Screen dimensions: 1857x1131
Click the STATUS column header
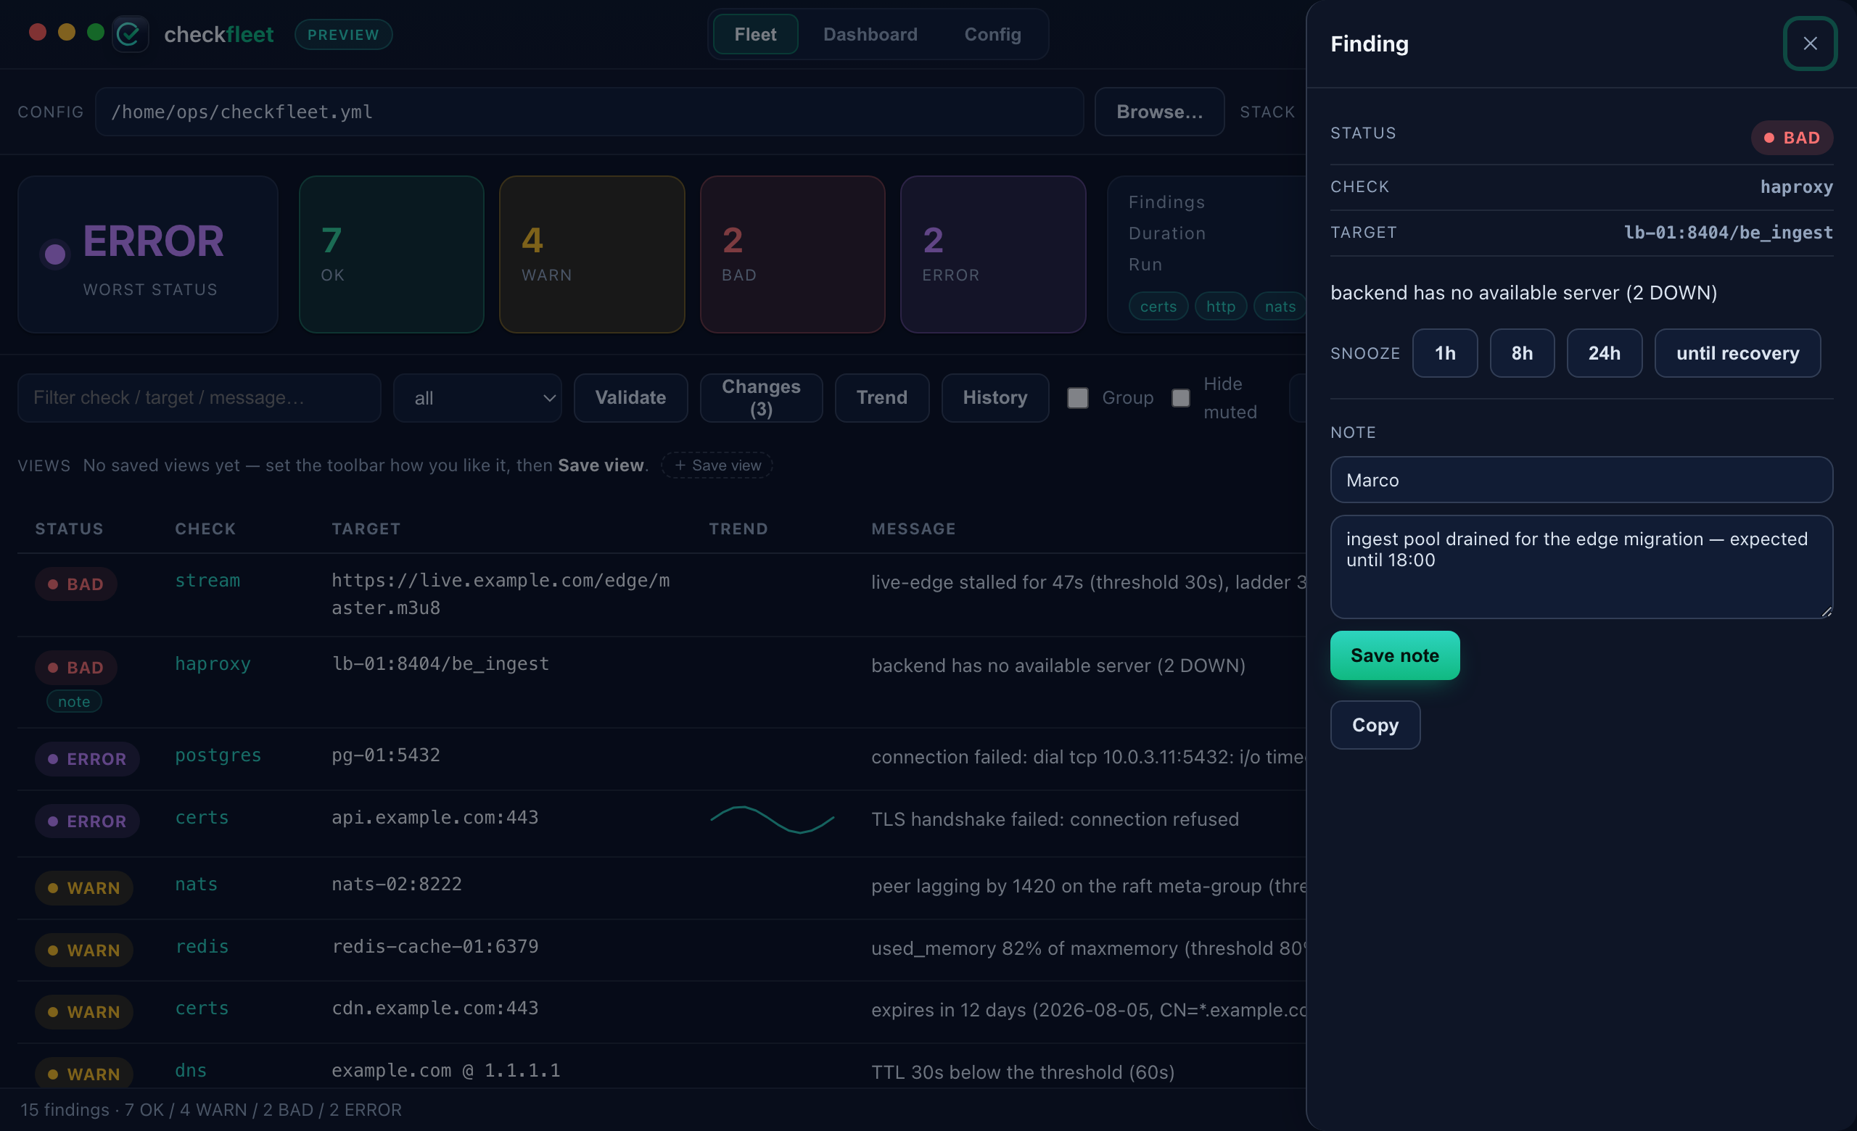(69, 529)
